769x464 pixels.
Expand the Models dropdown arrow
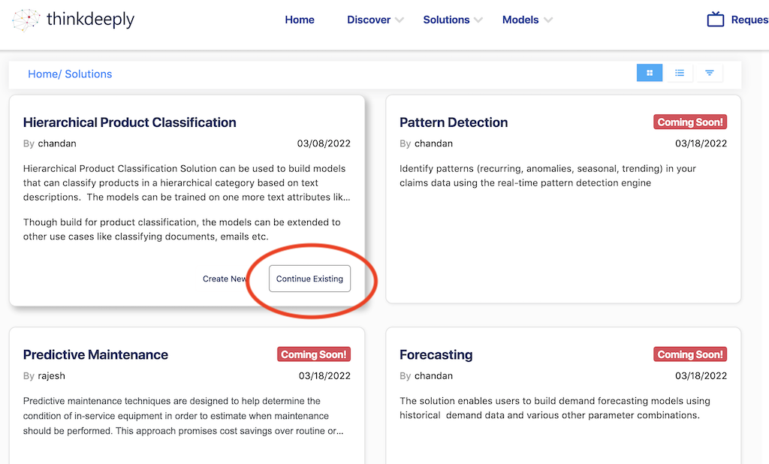(548, 20)
